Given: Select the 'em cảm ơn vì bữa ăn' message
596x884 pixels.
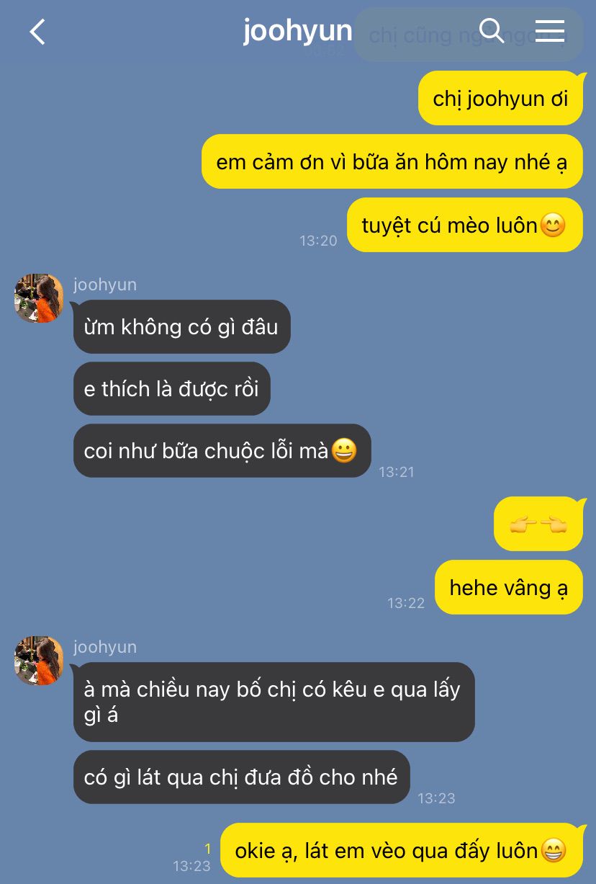Looking at the screenshot, I should pyautogui.click(x=392, y=161).
